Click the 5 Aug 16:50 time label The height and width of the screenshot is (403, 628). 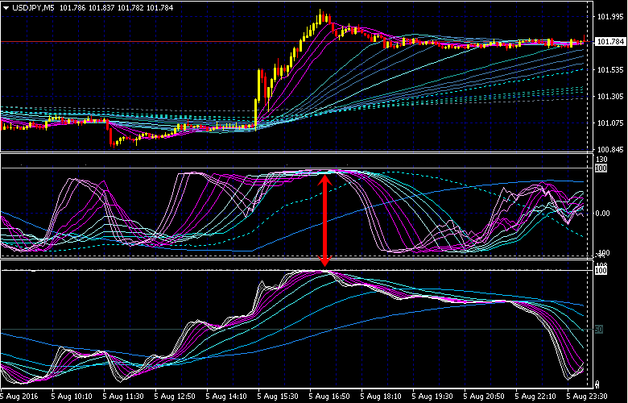(x=329, y=397)
